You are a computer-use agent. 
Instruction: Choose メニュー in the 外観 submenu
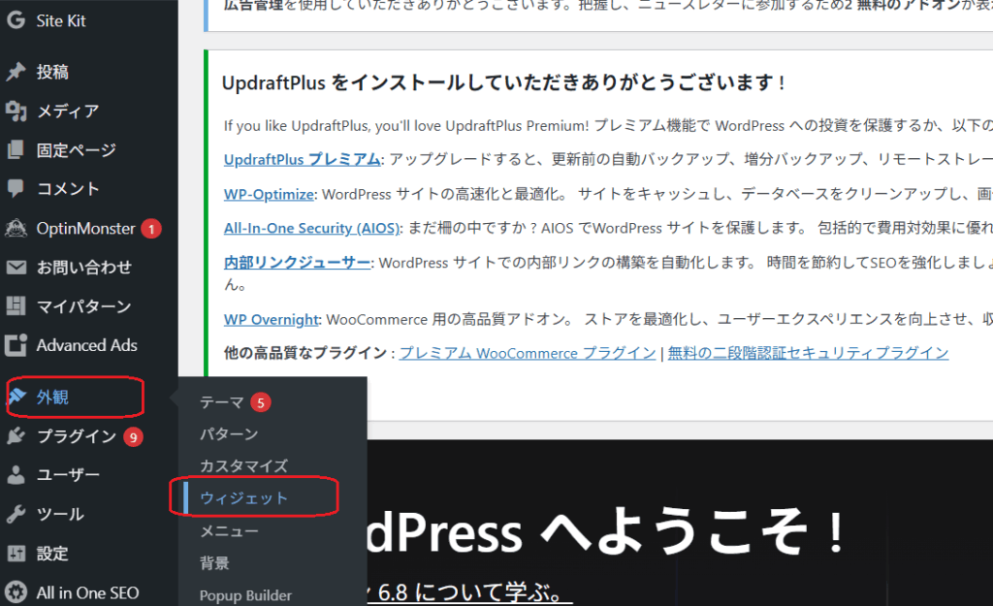tap(229, 530)
